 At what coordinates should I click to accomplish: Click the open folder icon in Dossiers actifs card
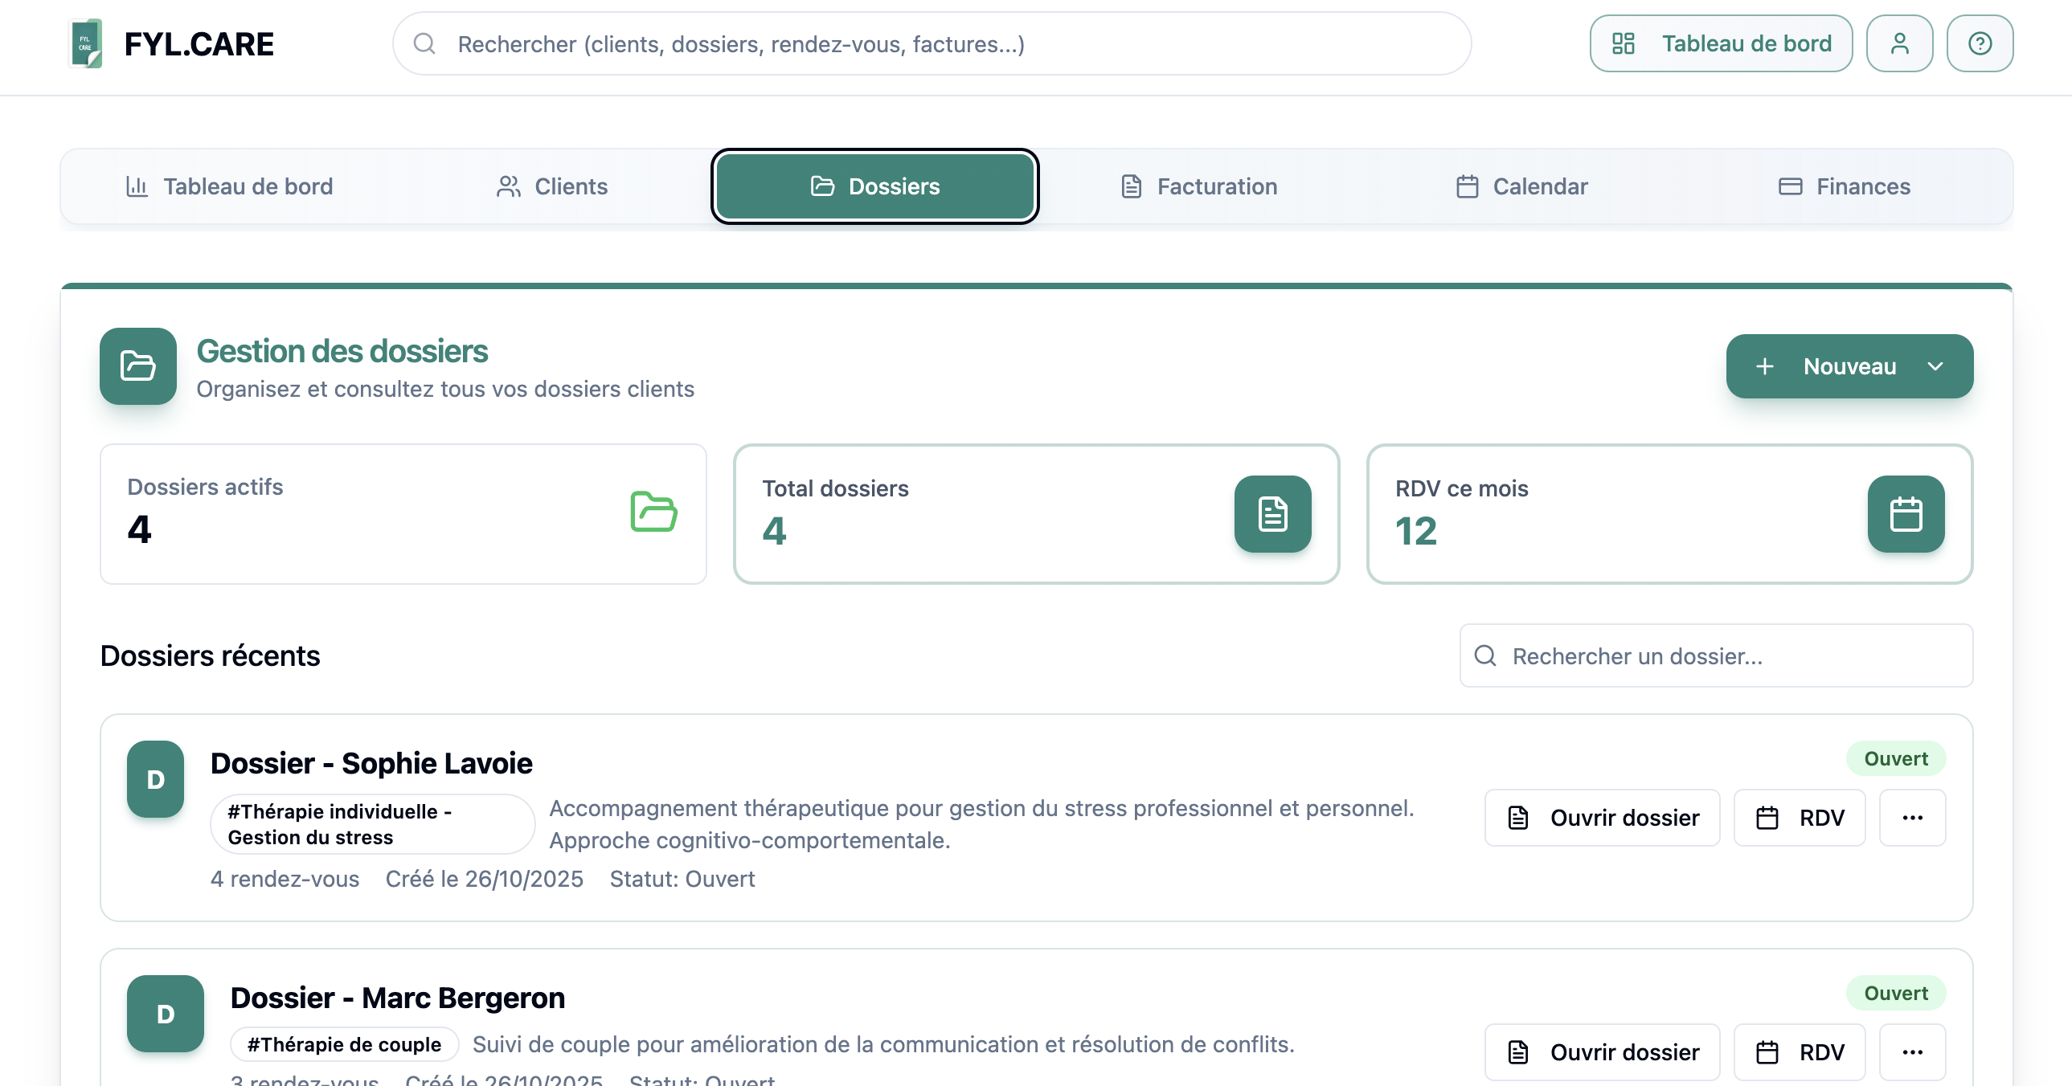(653, 514)
